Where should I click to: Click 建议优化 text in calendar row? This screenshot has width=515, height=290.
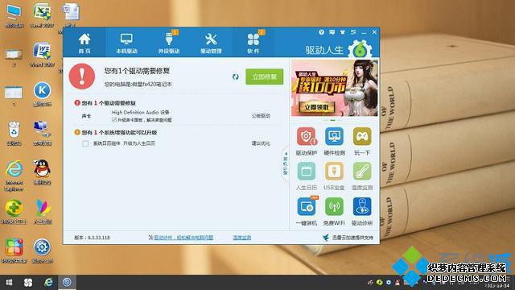[x=261, y=143]
